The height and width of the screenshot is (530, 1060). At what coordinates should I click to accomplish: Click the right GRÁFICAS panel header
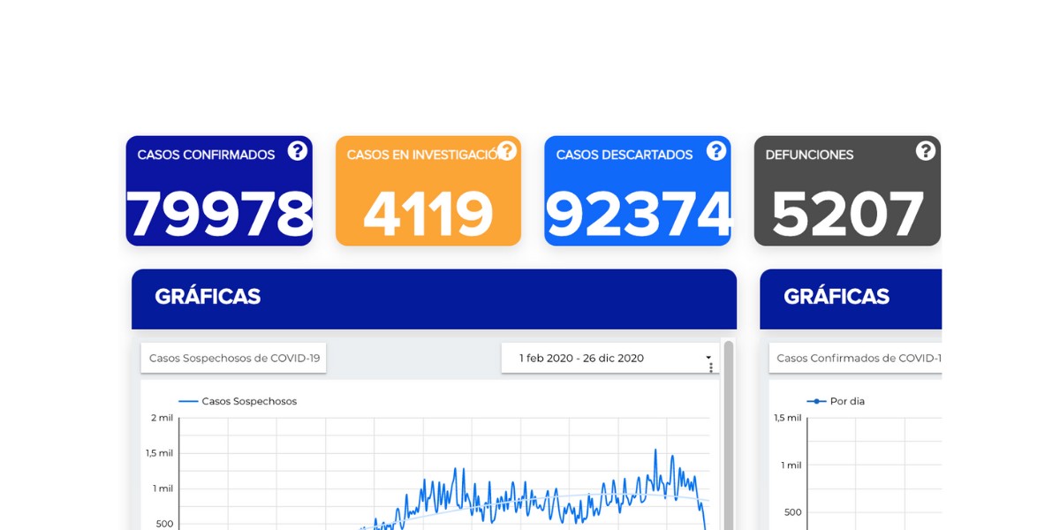point(851,299)
